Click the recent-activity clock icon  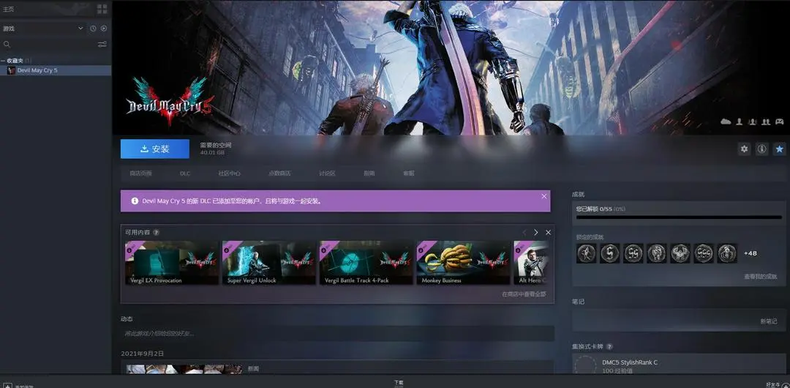click(93, 29)
